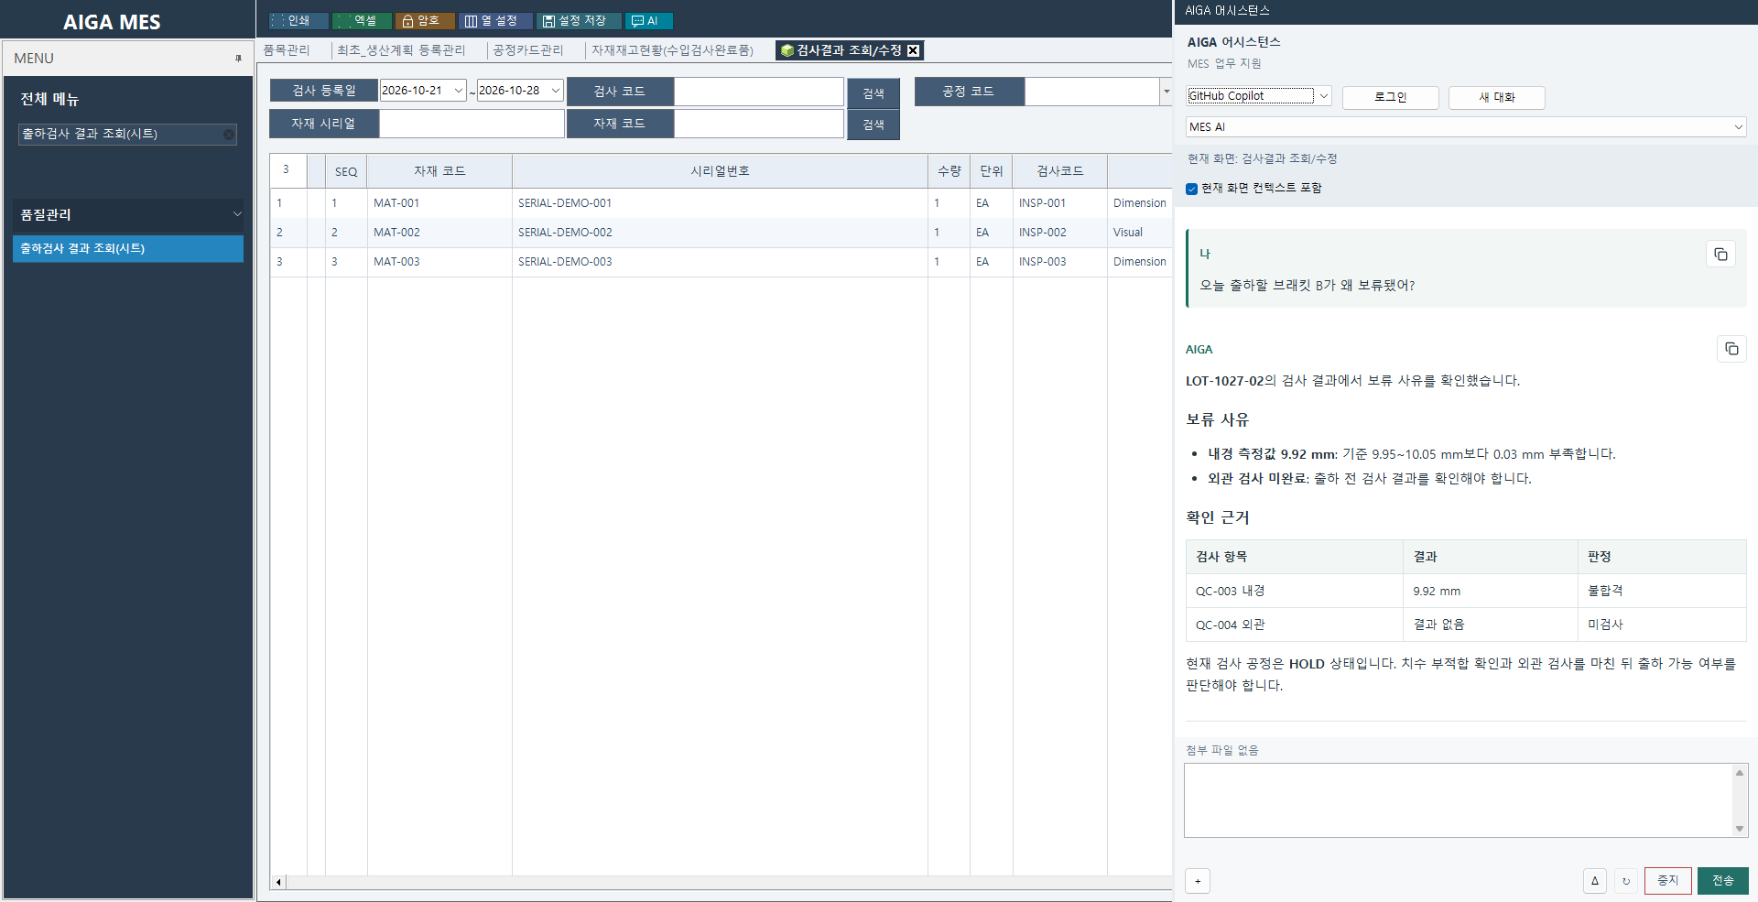Screen dimensions: 1758x902
Task: Switch to 최초_생산계획 등록관리 tab
Action: click(x=401, y=50)
